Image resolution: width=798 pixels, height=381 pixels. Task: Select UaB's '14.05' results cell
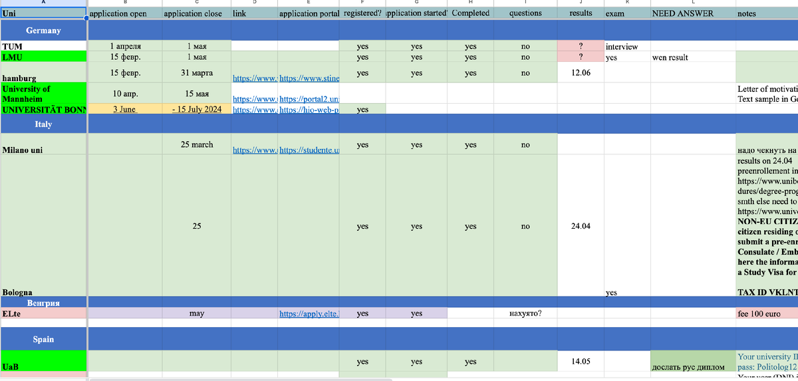581,361
